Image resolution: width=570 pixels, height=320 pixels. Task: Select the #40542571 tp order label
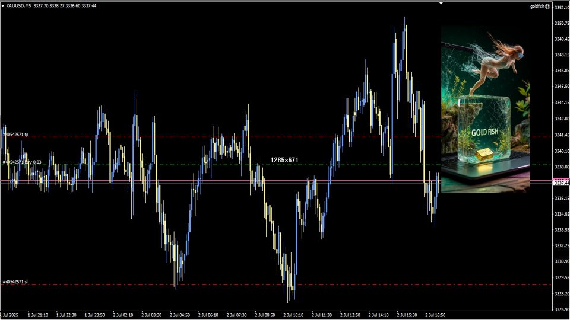[15, 135]
